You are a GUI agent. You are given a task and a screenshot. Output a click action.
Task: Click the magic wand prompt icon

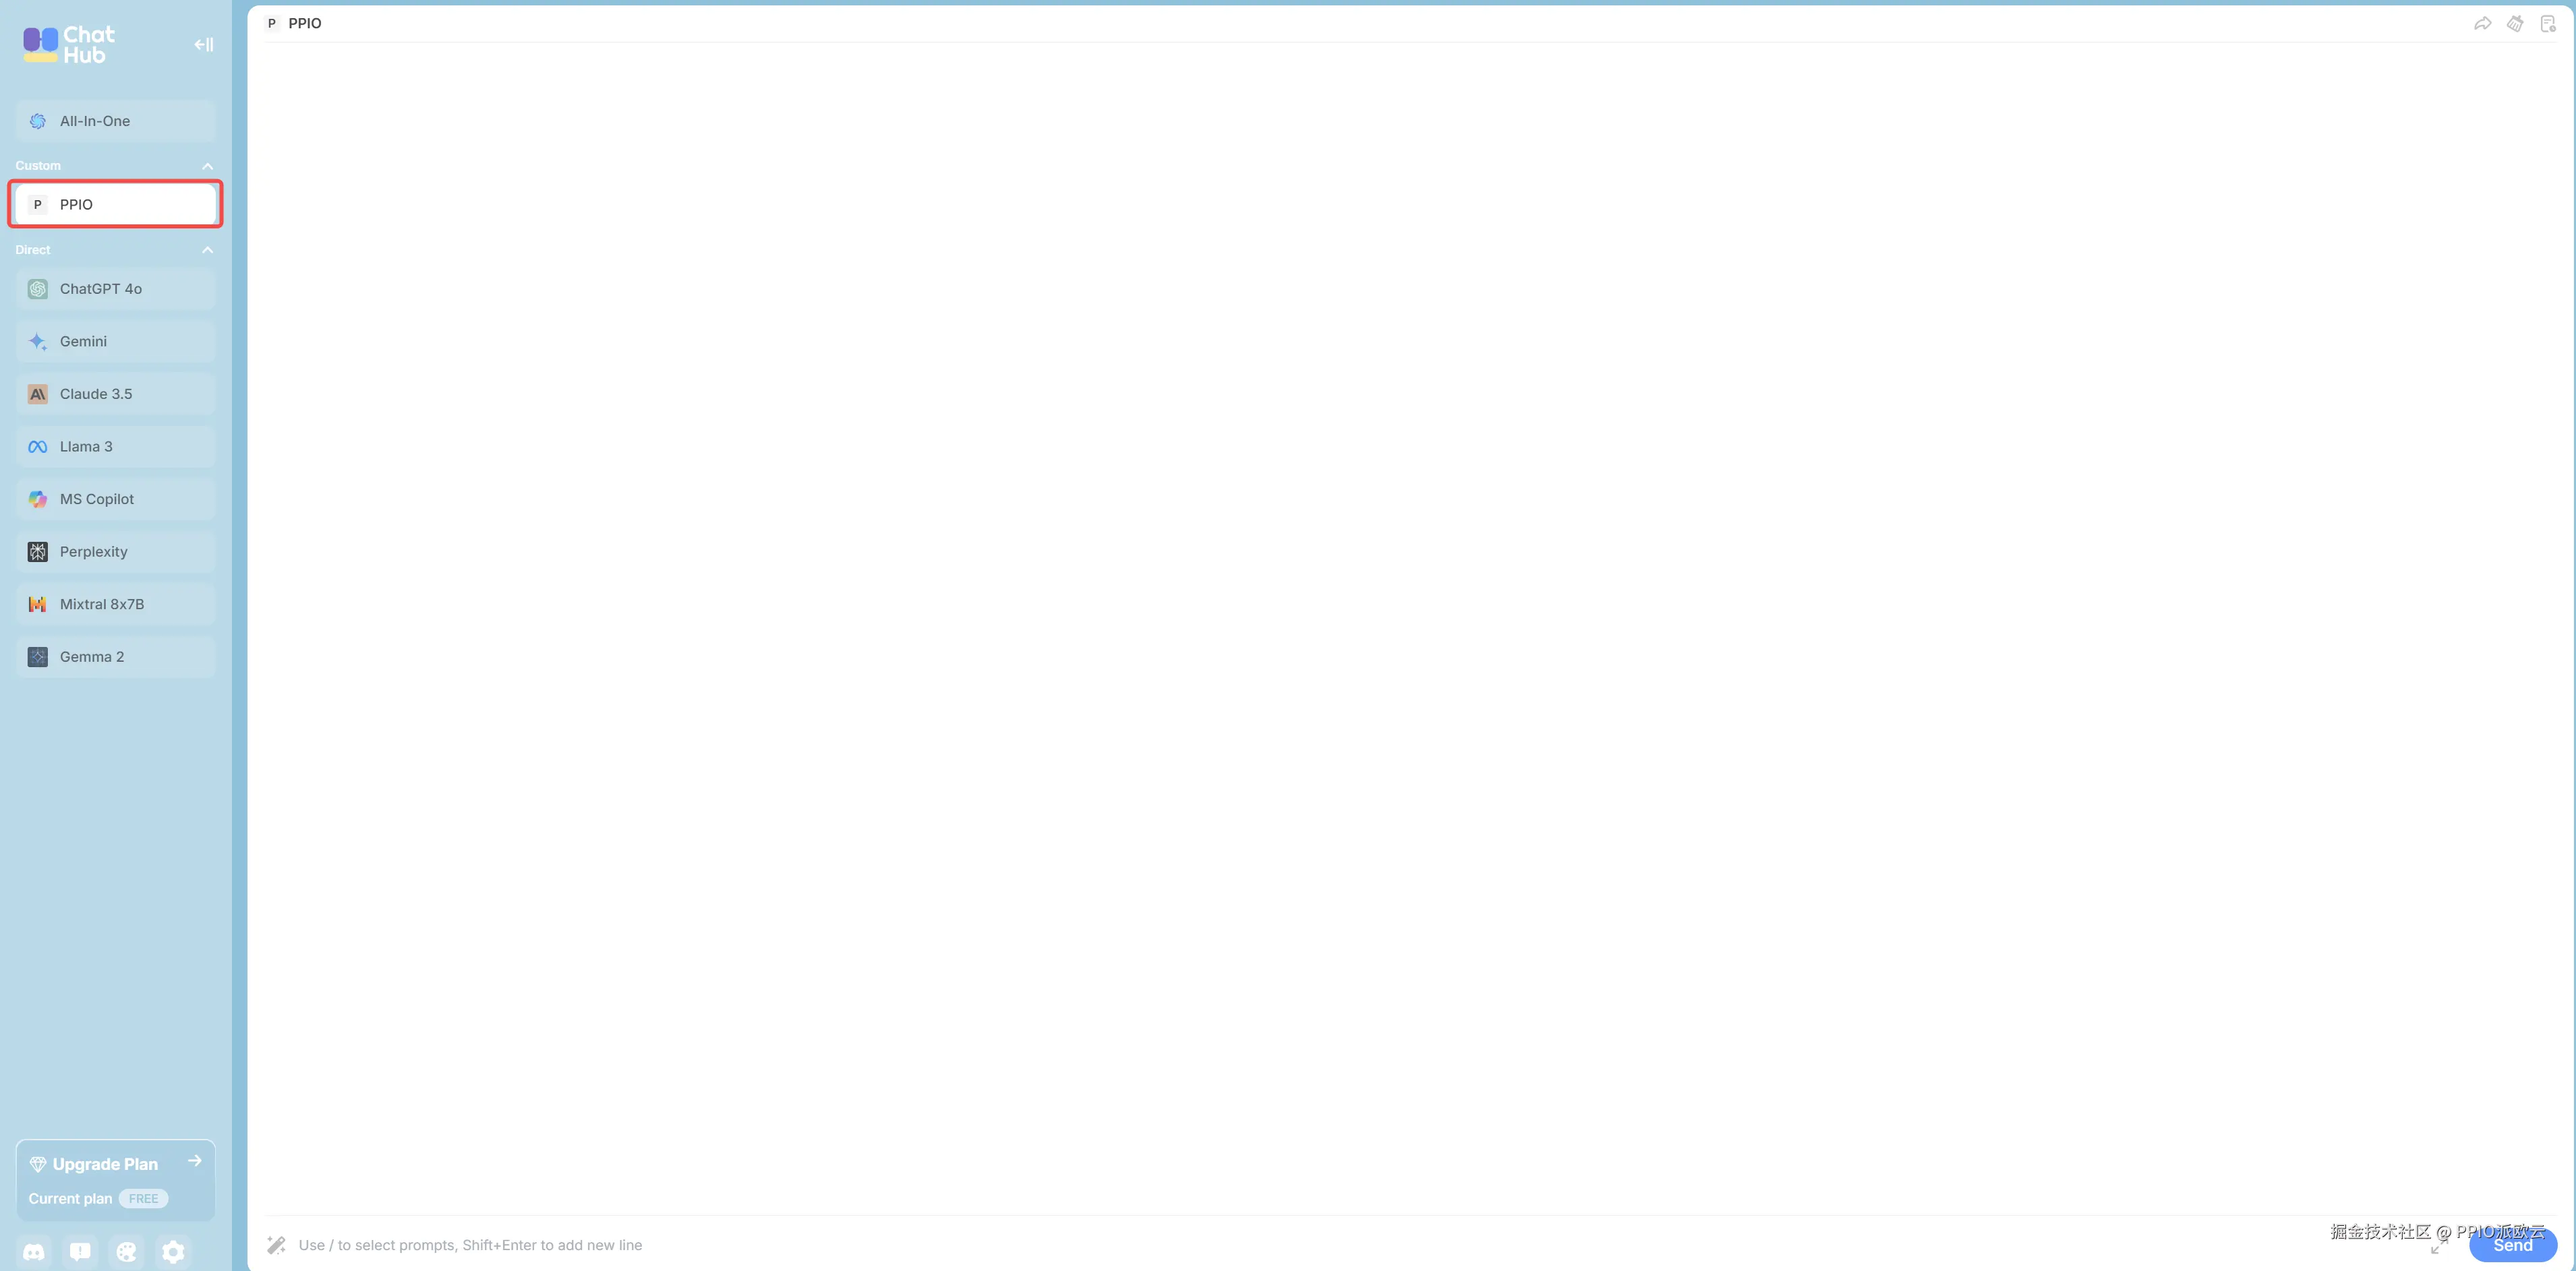pyautogui.click(x=277, y=1244)
